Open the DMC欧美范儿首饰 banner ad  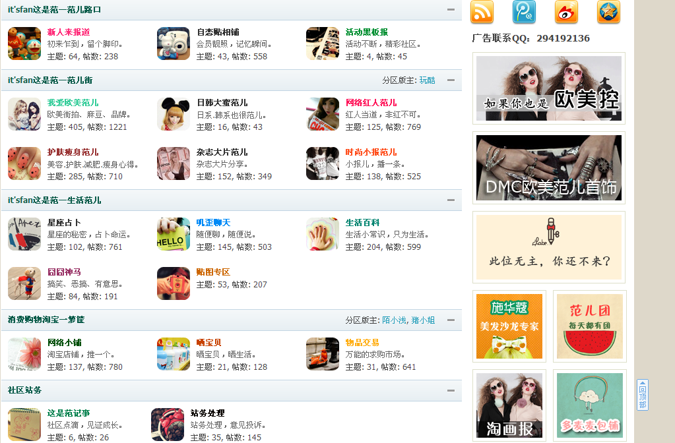click(x=549, y=167)
